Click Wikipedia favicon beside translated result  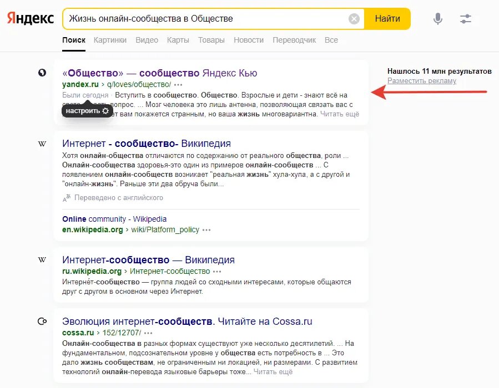tap(42, 144)
